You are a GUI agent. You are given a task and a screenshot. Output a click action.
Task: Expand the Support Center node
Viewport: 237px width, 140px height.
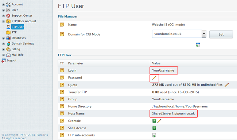coord(3,16)
